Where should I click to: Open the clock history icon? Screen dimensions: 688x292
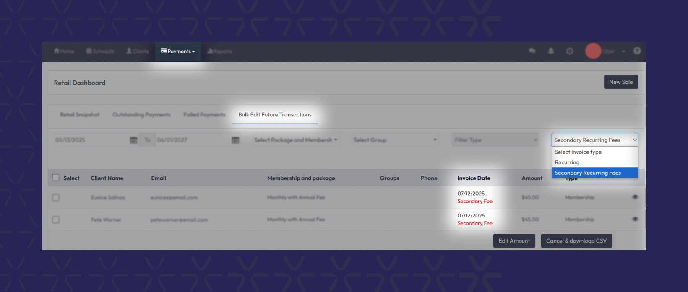pos(570,51)
